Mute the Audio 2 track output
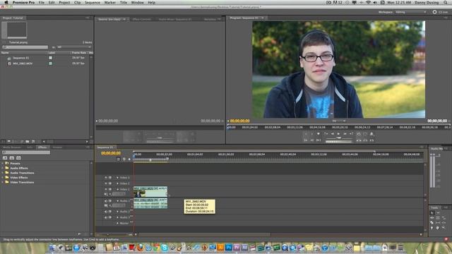Viewport: 452px width, 254px height. point(106,212)
